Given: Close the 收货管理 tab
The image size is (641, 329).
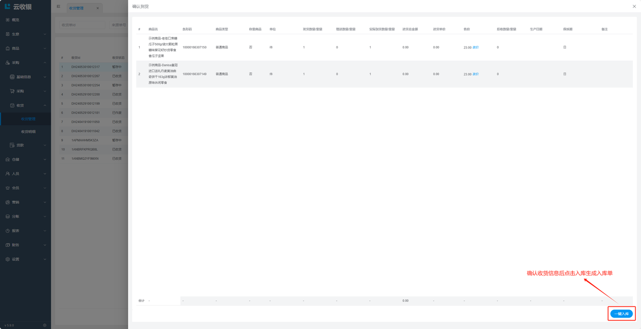Looking at the screenshot, I should point(98,8).
